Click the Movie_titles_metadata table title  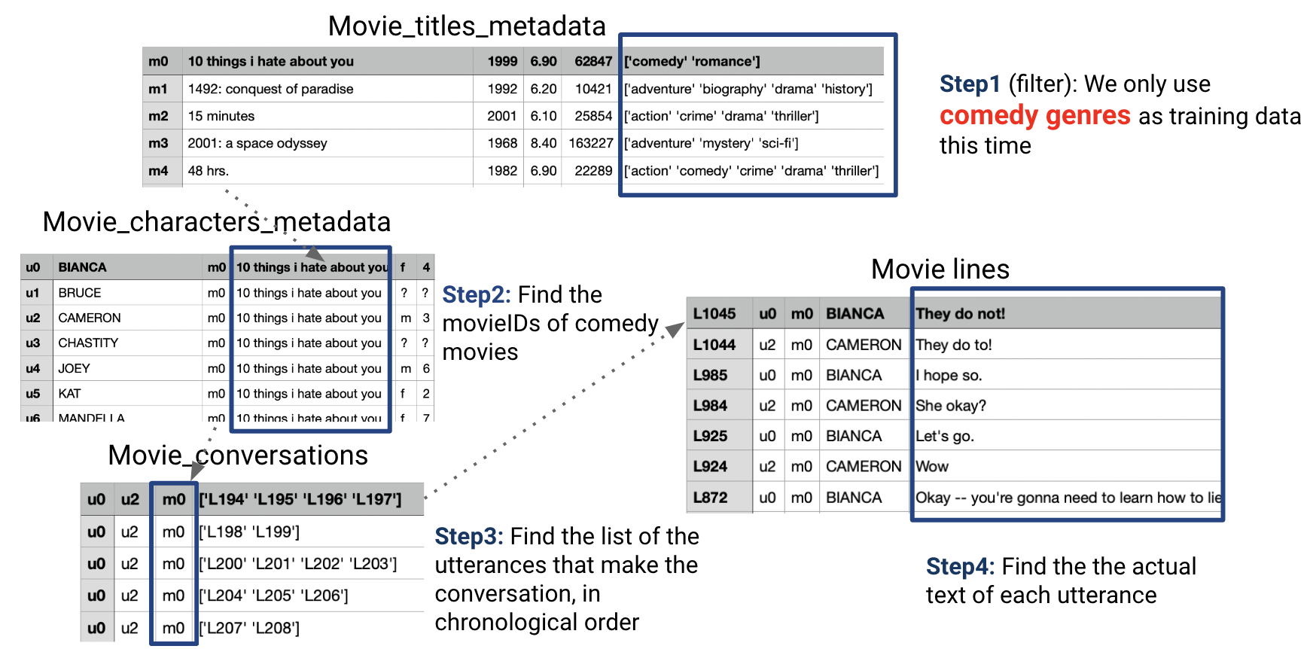[x=467, y=26]
